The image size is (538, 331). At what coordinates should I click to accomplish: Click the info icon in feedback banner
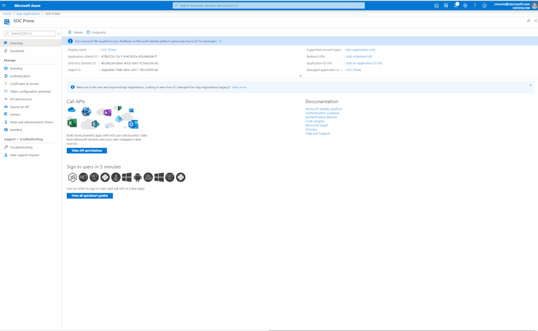pyautogui.click(x=71, y=41)
